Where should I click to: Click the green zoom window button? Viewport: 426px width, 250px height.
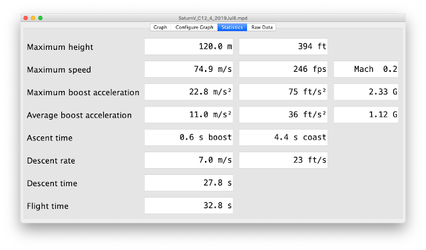coord(40,18)
